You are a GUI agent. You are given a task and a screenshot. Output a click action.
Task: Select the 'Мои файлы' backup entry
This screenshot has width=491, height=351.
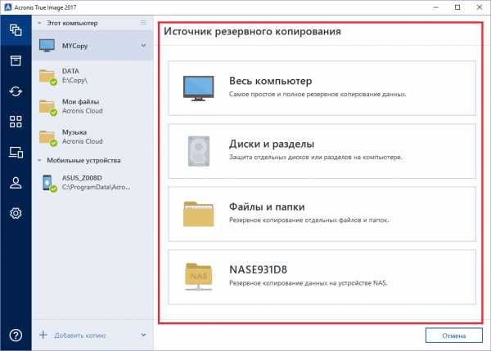click(92, 107)
